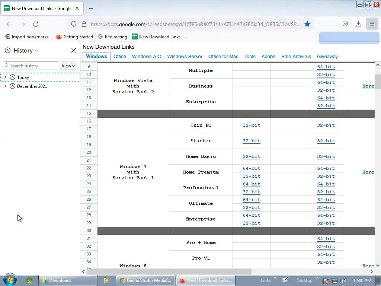The width and height of the screenshot is (381, 286).
Task: Open the Redirecting bookmark
Action: tap(113, 37)
